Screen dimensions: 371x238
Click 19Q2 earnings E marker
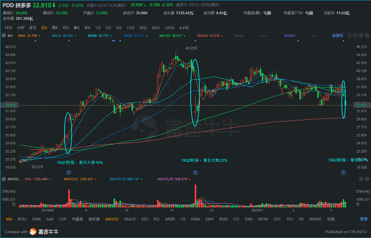tap(195, 172)
